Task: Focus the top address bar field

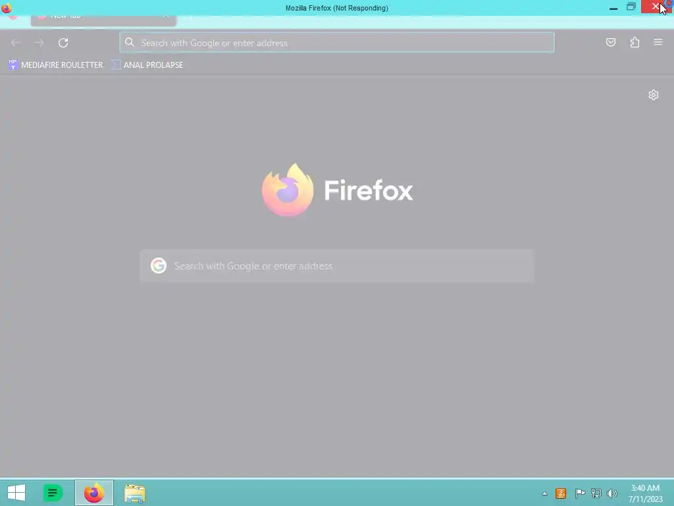Action: point(337,43)
